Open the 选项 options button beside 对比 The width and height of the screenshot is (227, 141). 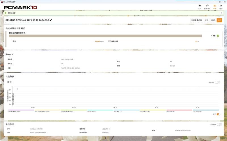(213, 20)
